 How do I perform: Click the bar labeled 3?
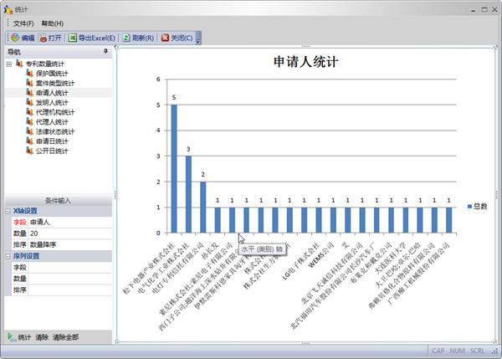[188, 194]
